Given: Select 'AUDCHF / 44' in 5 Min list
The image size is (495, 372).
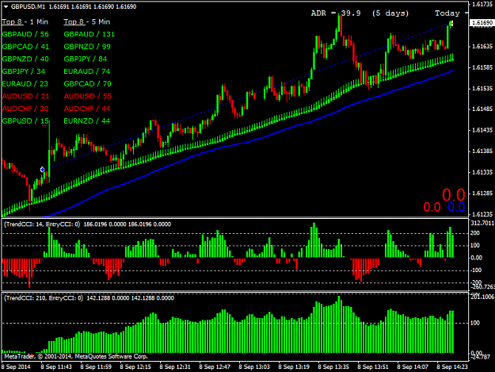Looking at the screenshot, I should [87, 109].
